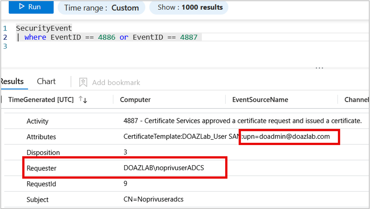
Task: Place cursor on SecurityEvent query line
Action: 44,28
